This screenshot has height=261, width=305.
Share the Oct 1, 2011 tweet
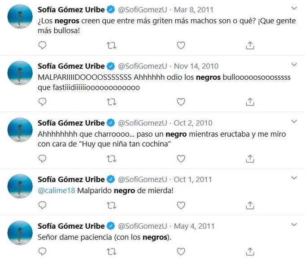[250, 205]
